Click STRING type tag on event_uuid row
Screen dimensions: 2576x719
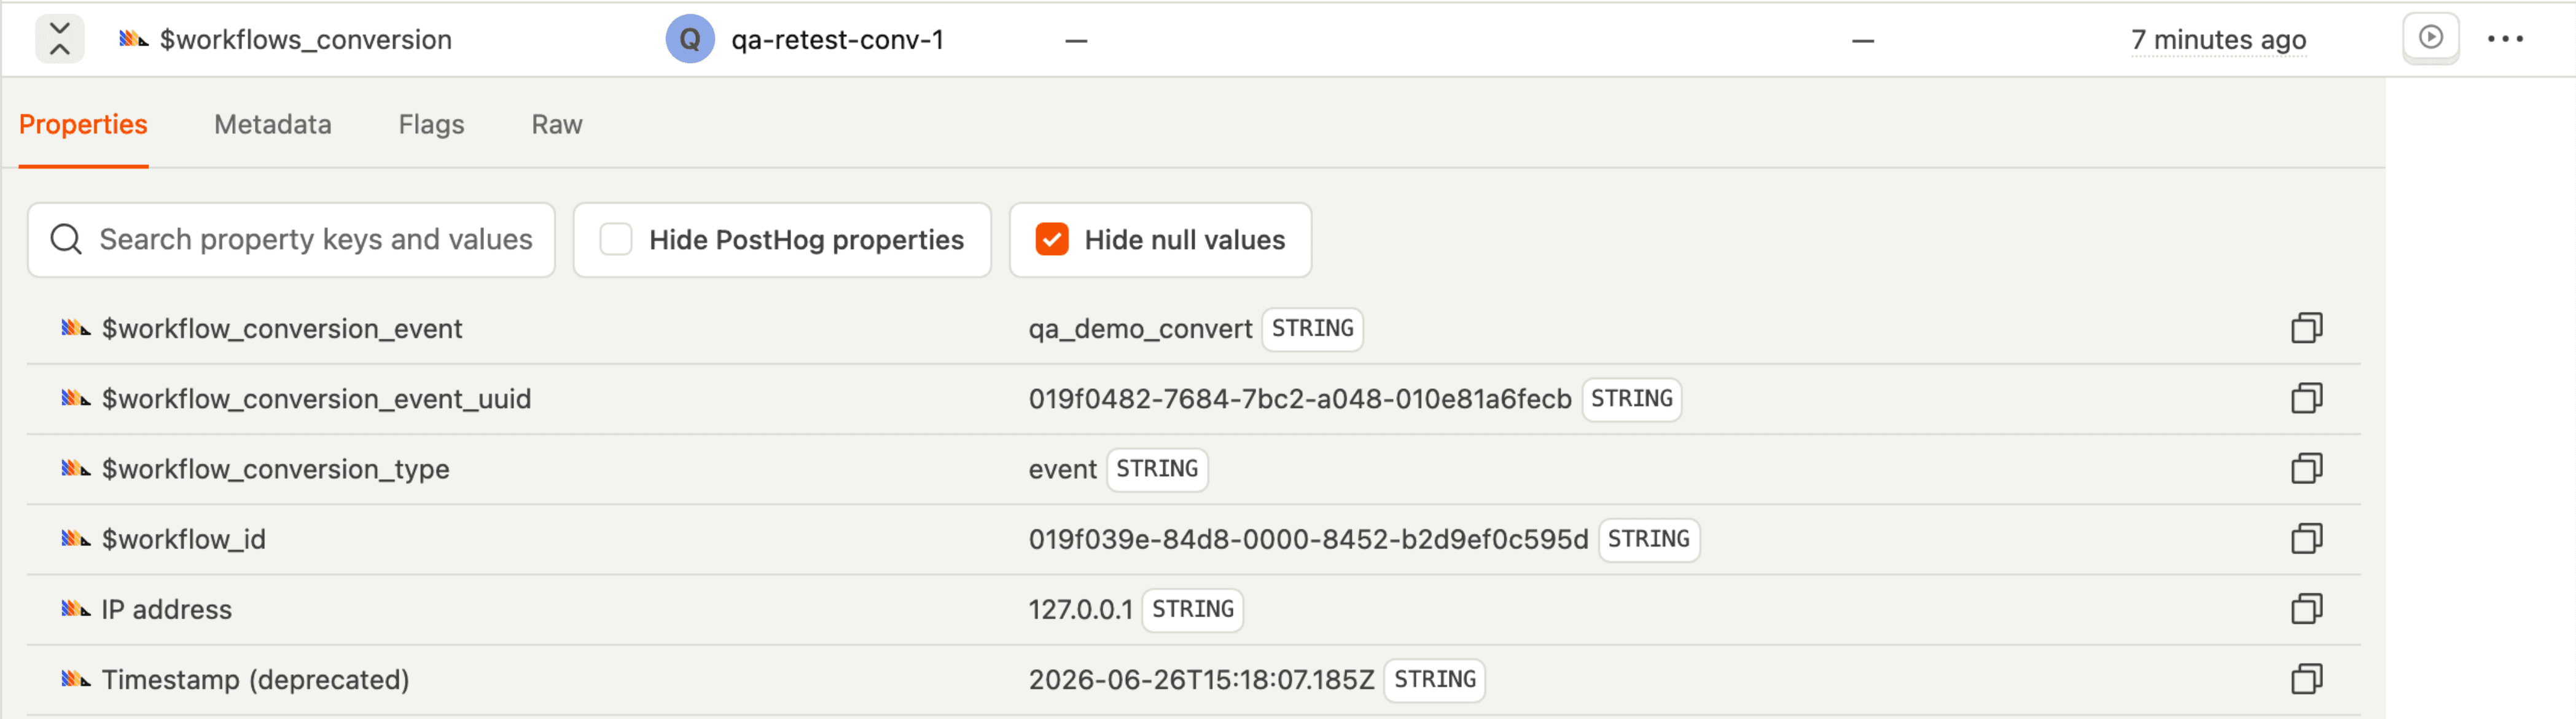pos(1631,398)
